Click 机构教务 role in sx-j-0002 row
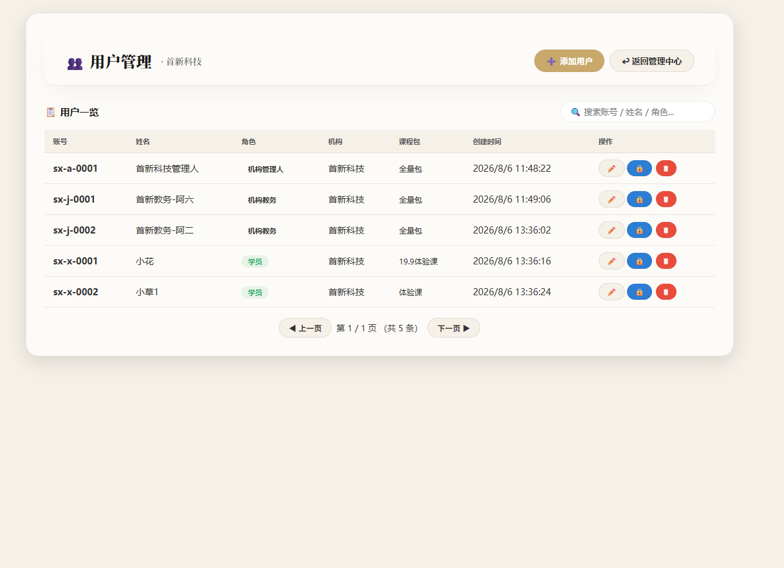784x568 pixels. (x=262, y=231)
